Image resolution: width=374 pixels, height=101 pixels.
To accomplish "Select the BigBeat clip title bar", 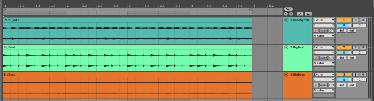I will 127,47.
